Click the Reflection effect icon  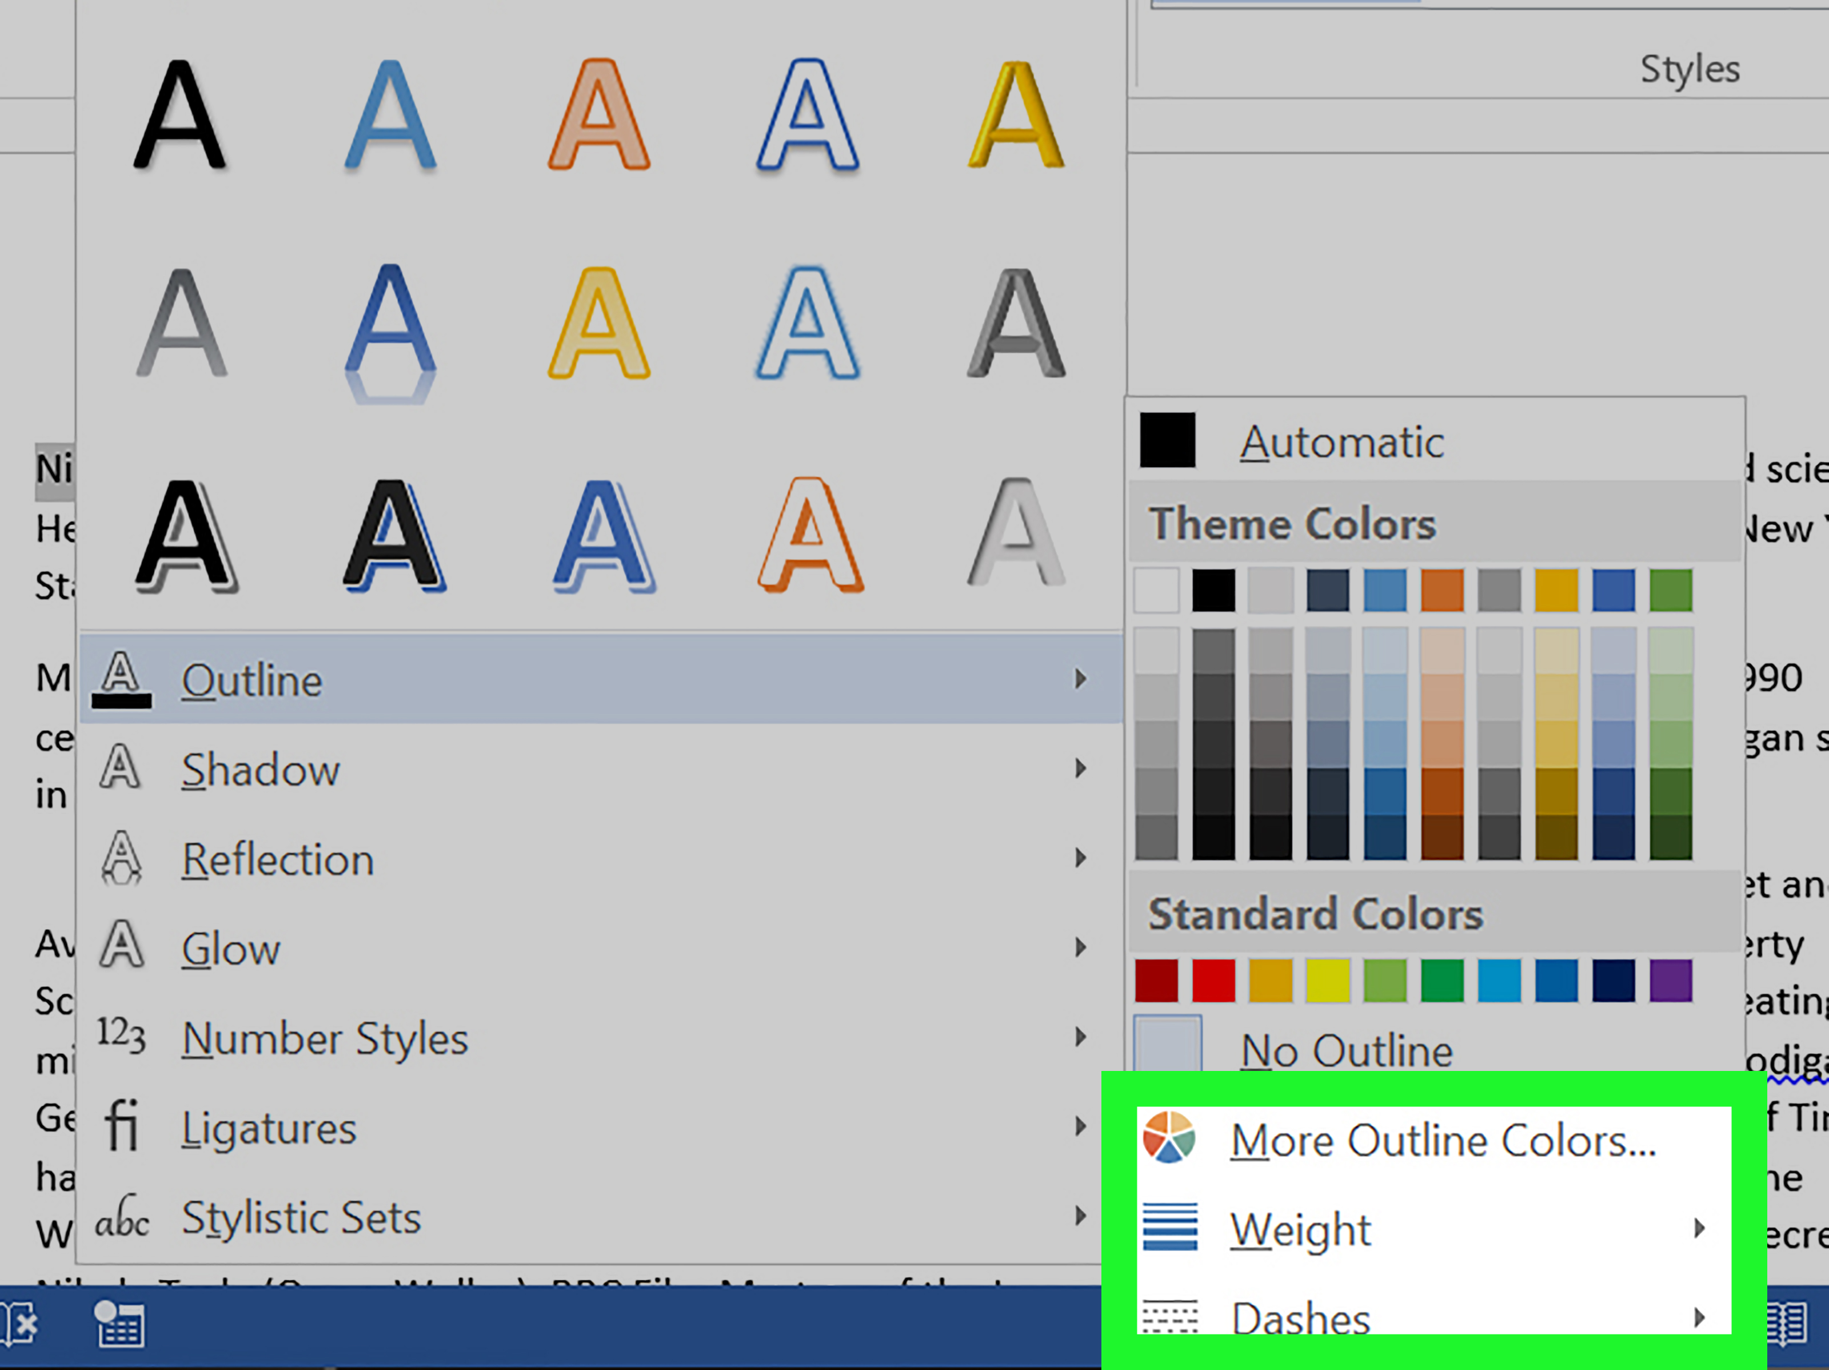[122, 859]
